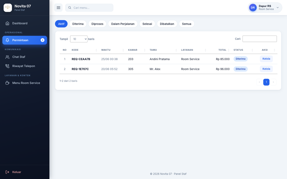Click total Rp 96.000
Image resolution: width=287 pixels, height=179 pixels.
click(223, 69)
